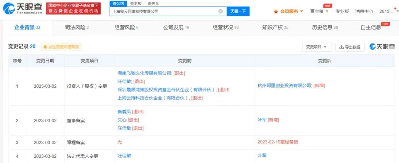Open the 会员服务 dropdown
The image size is (399, 163).
pos(289,11)
